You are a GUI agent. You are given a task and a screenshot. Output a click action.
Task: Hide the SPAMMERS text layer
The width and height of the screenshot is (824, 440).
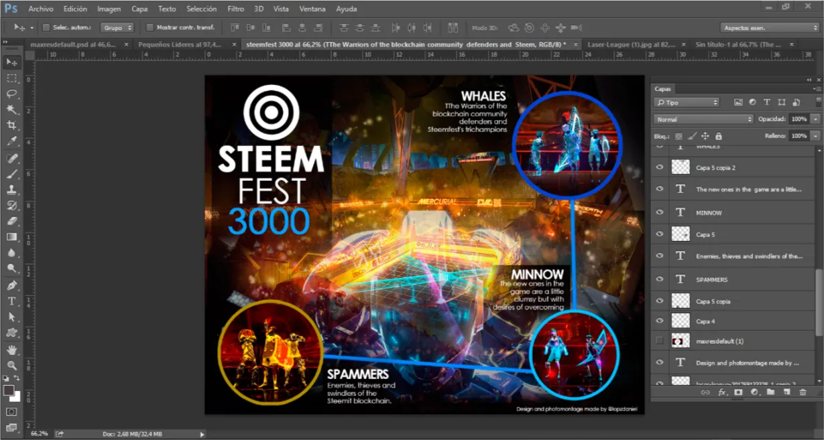[660, 279]
